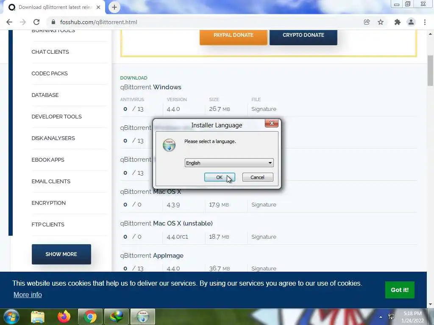Open Signature for AppImage 36.7 MB
Image resolution: width=434 pixels, height=325 pixels.
tap(264, 269)
